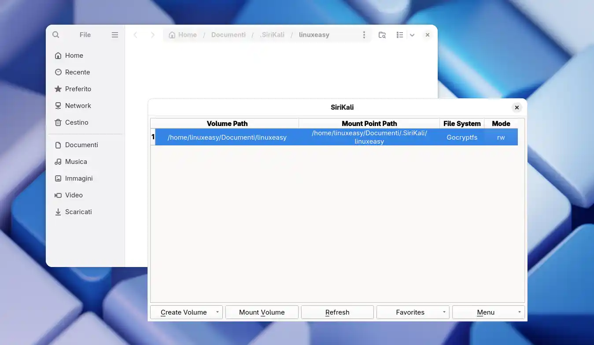The height and width of the screenshot is (345, 594).
Task: Navigate to the .SiriKali breadcrumb
Action: (272, 35)
